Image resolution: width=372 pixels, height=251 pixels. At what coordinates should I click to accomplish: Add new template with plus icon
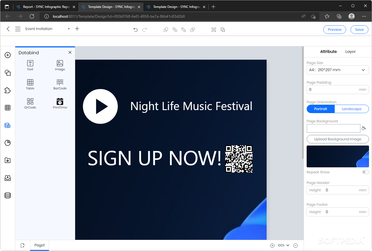pos(77,29)
